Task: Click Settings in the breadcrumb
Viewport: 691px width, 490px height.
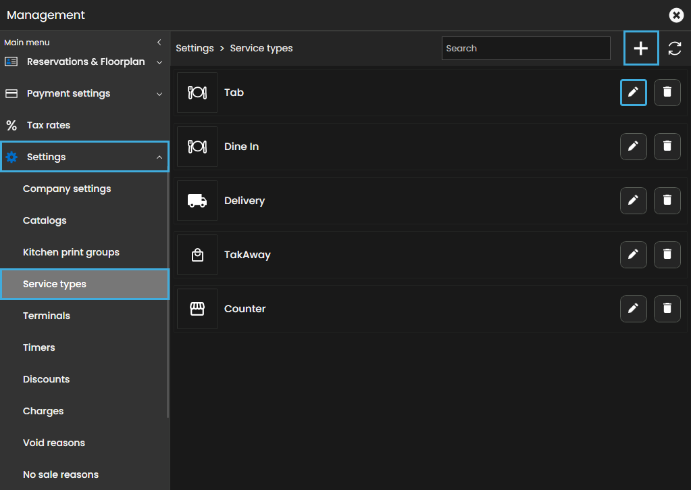Action: point(195,49)
